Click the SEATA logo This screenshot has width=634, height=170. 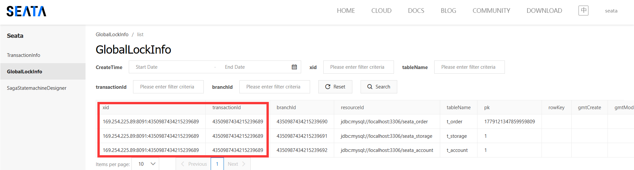pyautogui.click(x=26, y=11)
